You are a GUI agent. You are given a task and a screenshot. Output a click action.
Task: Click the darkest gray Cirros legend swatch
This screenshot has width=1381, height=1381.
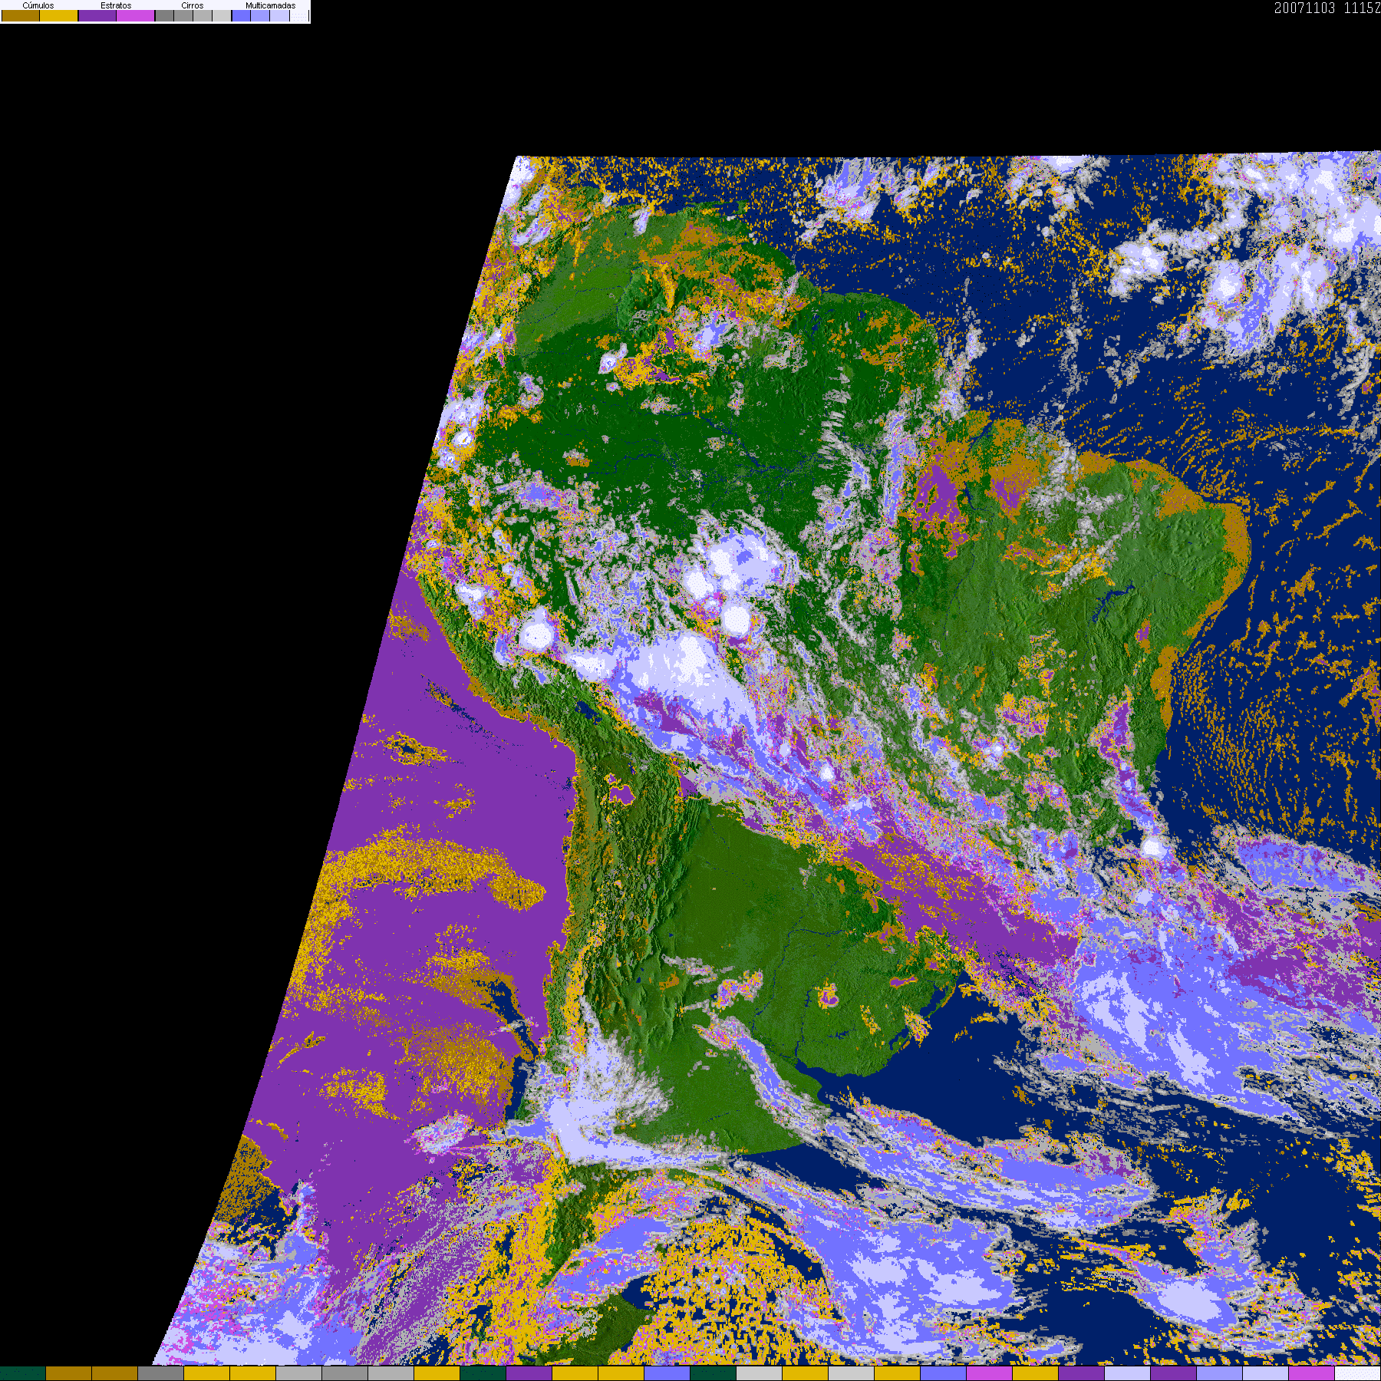pos(164,15)
